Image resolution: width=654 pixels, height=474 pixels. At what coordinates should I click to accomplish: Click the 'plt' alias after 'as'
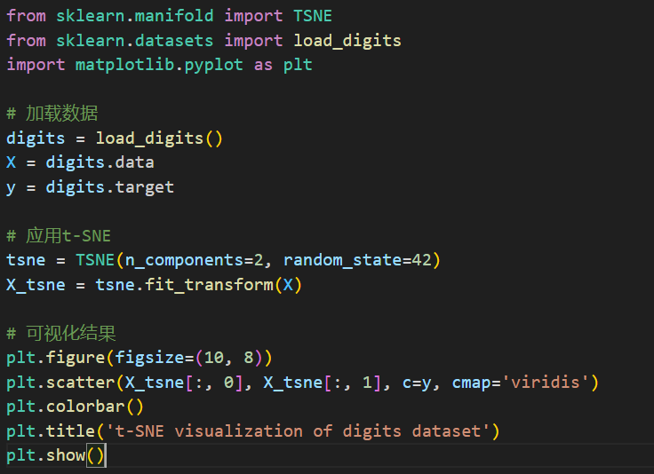point(298,65)
